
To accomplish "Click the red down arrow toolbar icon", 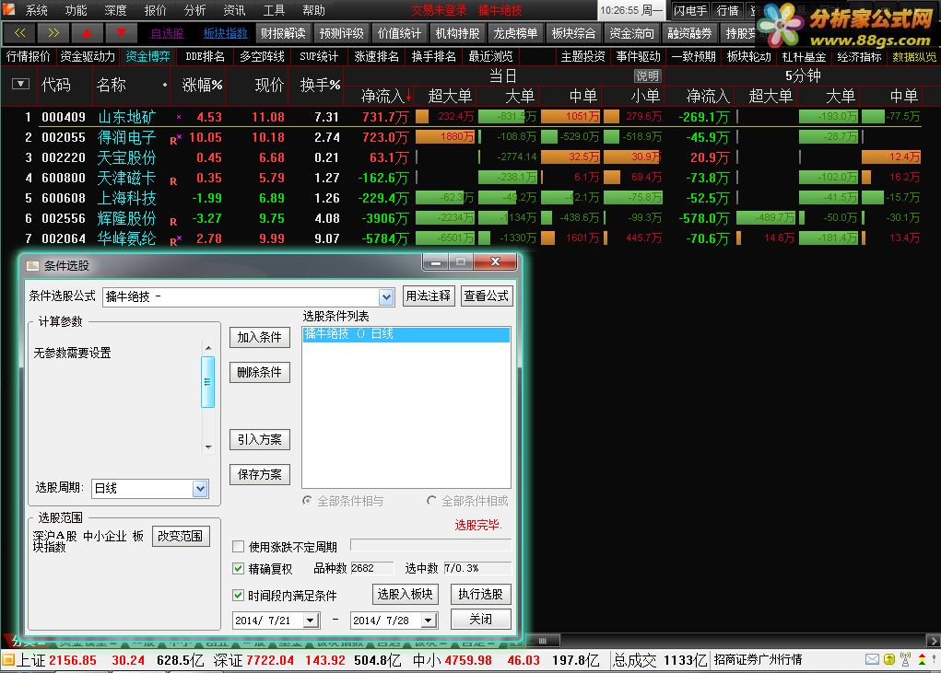I will [x=122, y=33].
